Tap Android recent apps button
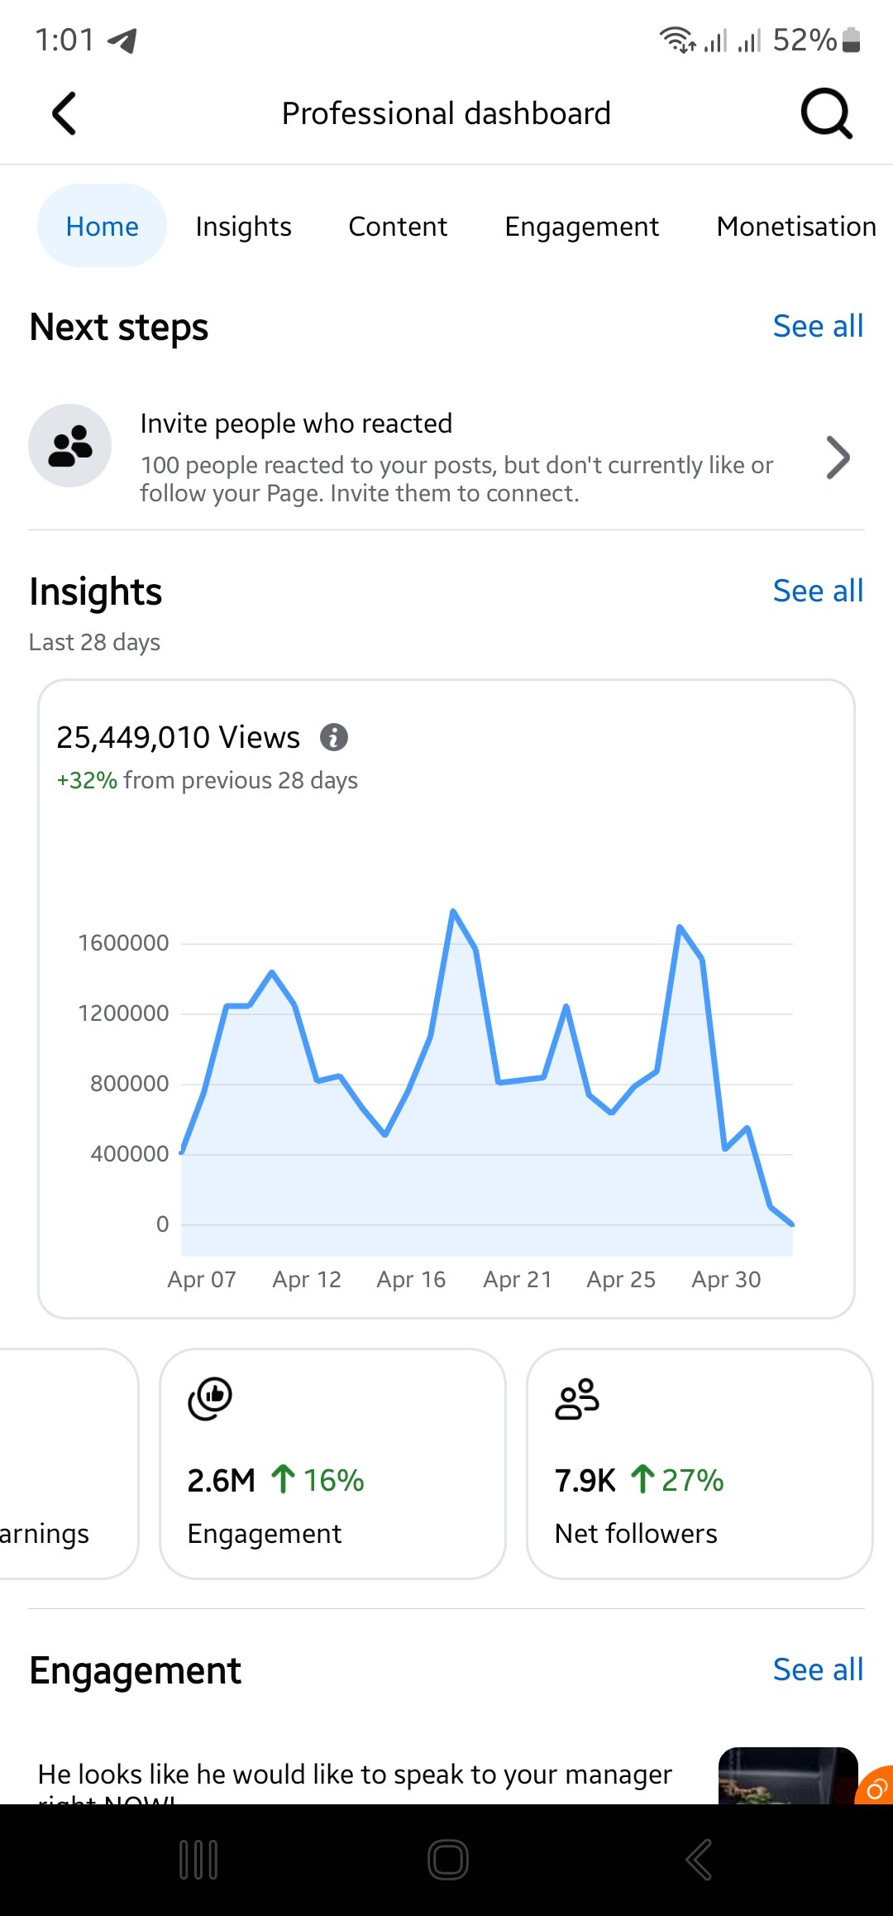 coord(198,1860)
